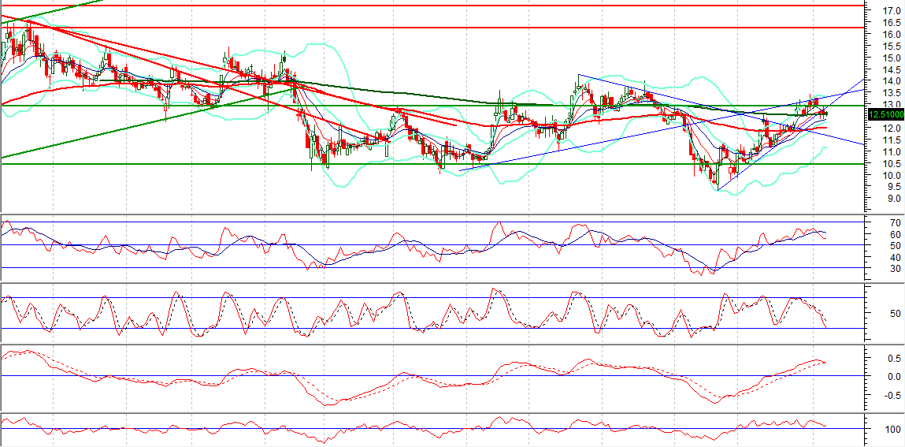Select the 14.0 price axis label
Screen dimensions: 905x447
pos(892,81)
